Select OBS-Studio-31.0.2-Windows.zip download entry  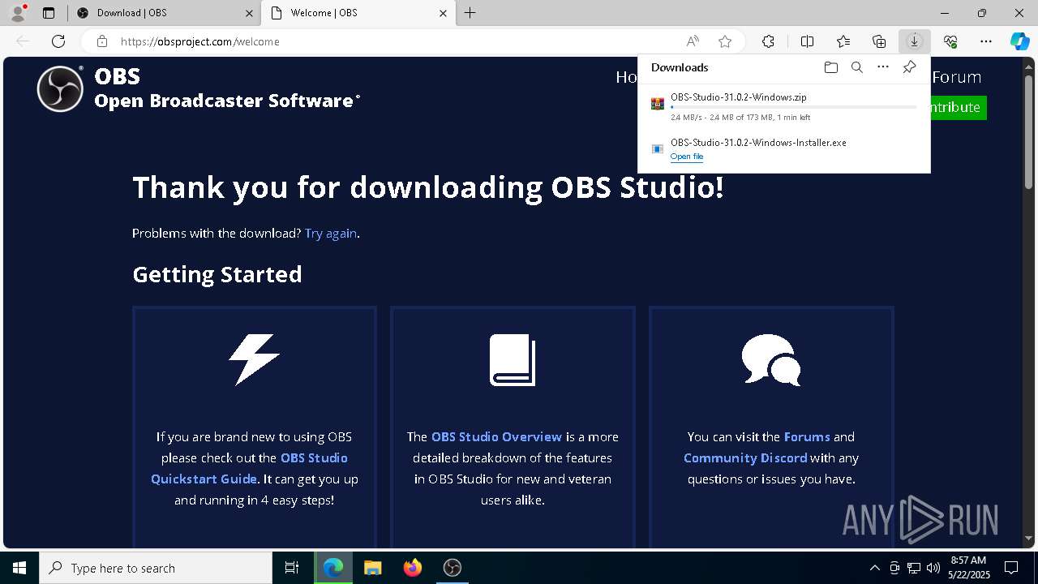pyautogui.click(x=784, y=106)
